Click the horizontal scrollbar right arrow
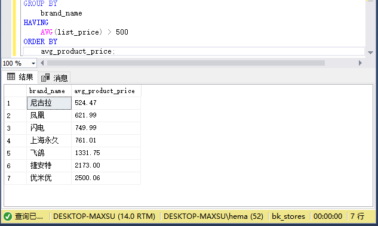Screen dimensions: 378x226 (x=360, y=63)
